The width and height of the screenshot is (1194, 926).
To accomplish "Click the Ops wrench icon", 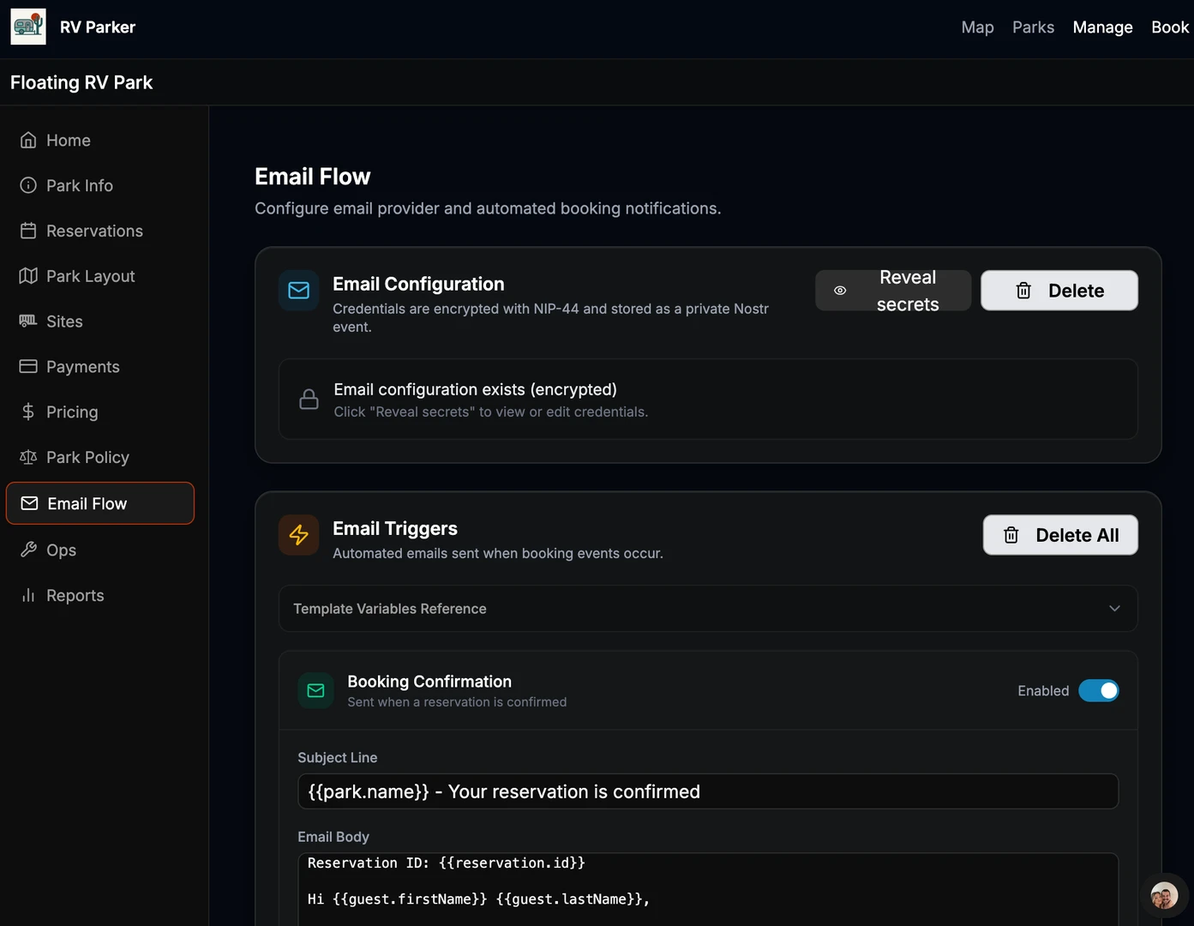I will (x=28, y=550).
